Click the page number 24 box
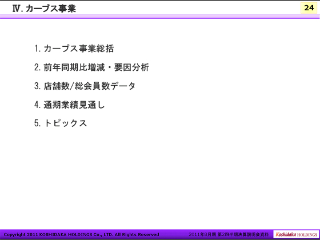Image resolution: width=320 pixels, height=240 pixels. 309,8
